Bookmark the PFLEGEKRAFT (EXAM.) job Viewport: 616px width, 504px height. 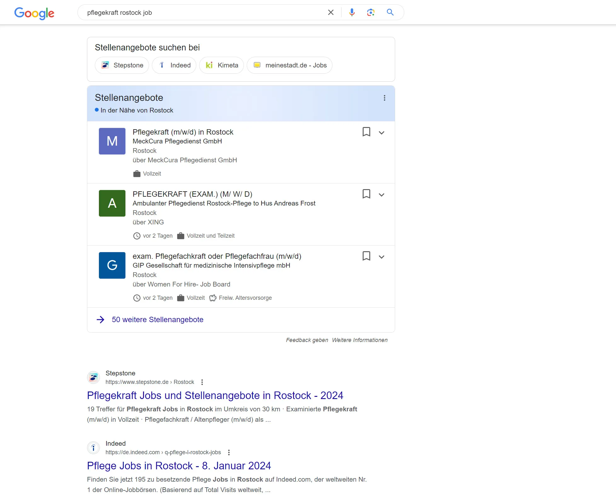[366, 194]
